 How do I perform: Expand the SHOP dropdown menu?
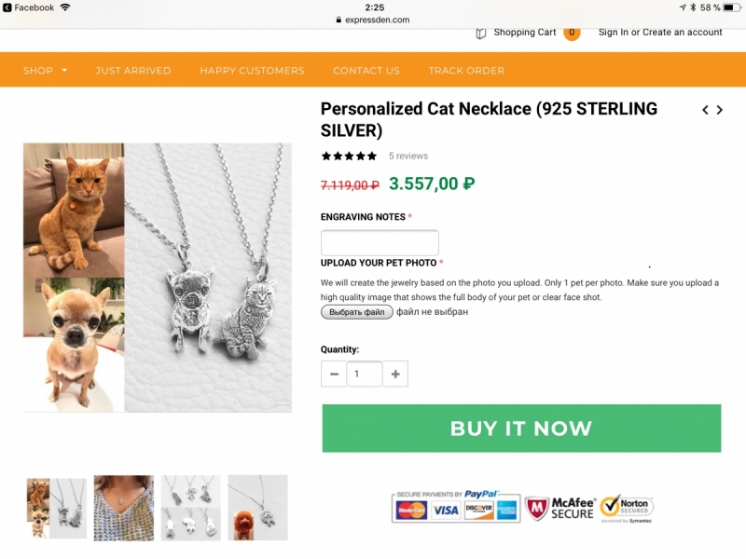click(x=45, y=70)
